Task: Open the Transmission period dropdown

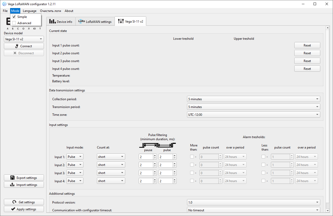Action: (x=254, y=107)
